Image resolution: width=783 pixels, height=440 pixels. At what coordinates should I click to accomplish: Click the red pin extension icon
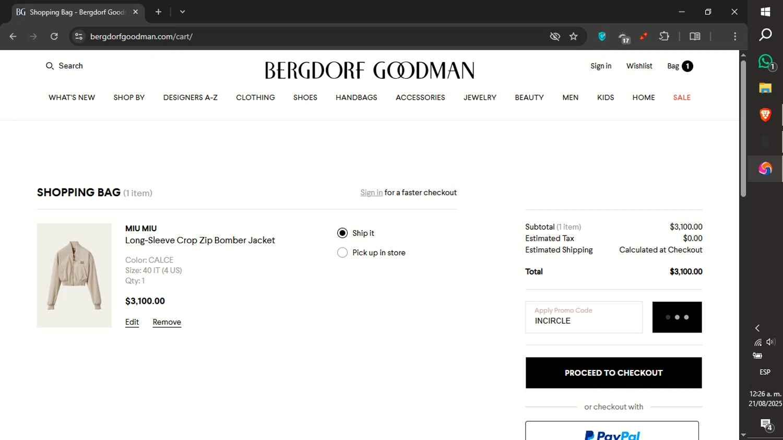click(644, 37)
